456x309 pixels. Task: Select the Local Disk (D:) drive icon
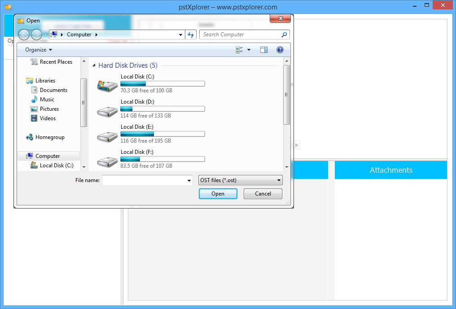pyautogui.click(x=107, y=111)
